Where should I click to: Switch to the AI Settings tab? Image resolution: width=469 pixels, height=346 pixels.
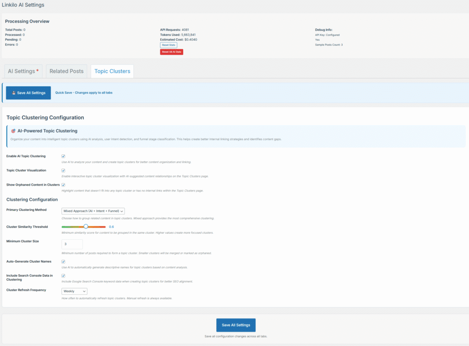coord(23,71)
